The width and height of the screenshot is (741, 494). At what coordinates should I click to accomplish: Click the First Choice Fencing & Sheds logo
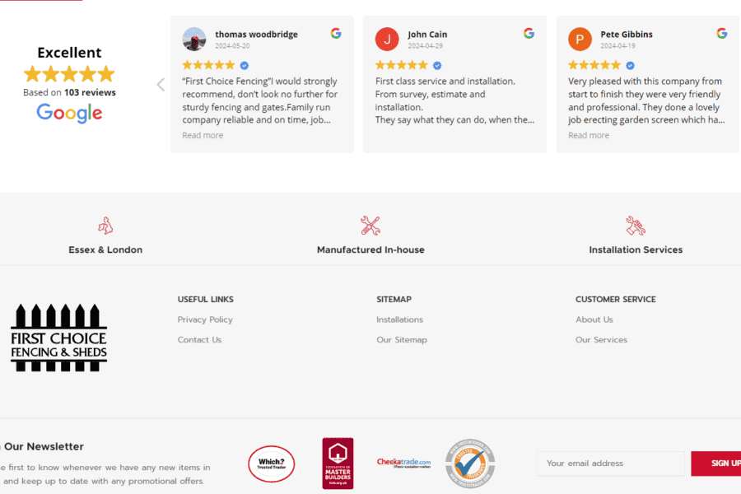click(58, 338)
